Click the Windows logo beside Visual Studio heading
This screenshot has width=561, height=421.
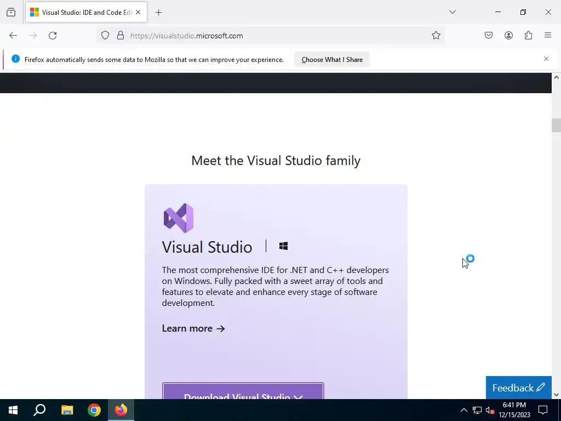283,246
